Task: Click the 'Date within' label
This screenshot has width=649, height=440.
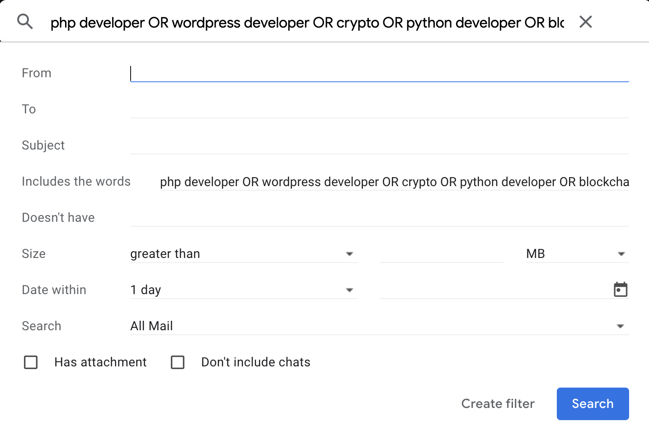Action: (54, 290)
